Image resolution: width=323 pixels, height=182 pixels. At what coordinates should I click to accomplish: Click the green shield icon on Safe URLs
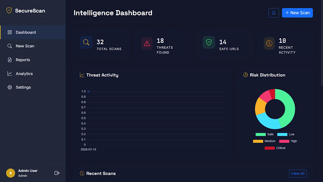[x=209, y=43]
